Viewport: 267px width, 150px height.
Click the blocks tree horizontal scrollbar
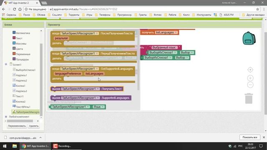(x=20, y=121)
